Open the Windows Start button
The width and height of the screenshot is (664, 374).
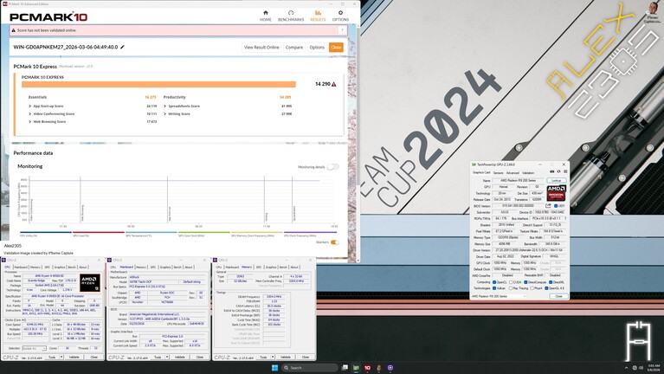[274, 368]
